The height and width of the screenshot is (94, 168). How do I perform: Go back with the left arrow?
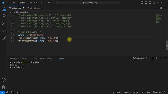(x=49, y=3)
